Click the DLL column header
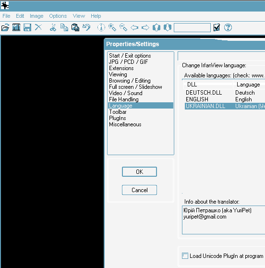This screenshot has width=265, height=268. (208, 85)
